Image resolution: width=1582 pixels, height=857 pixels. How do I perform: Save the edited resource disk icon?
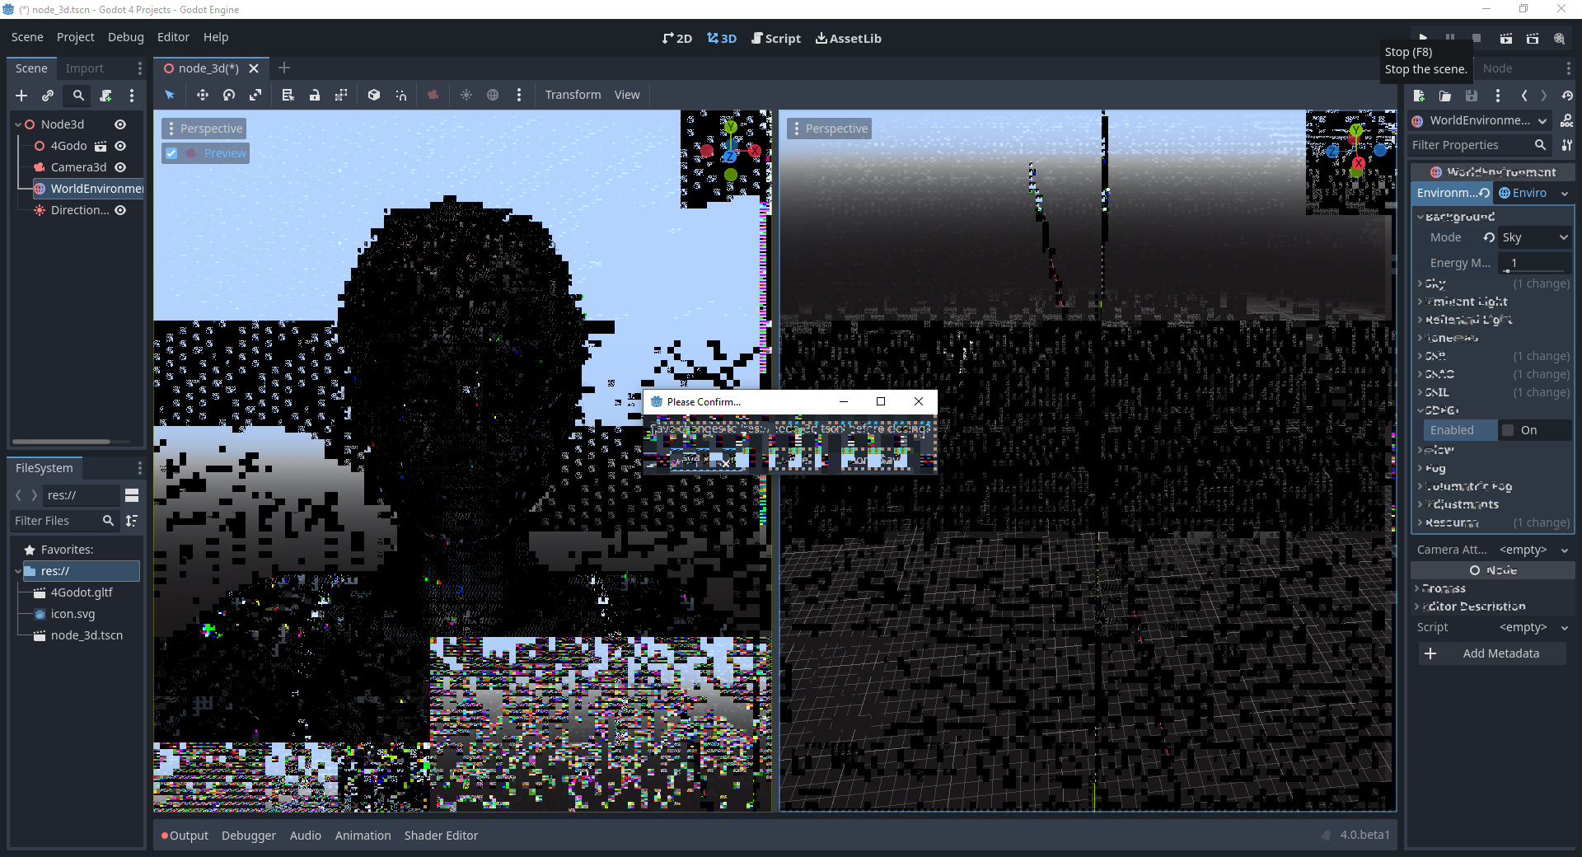(x=1472, y=96)
